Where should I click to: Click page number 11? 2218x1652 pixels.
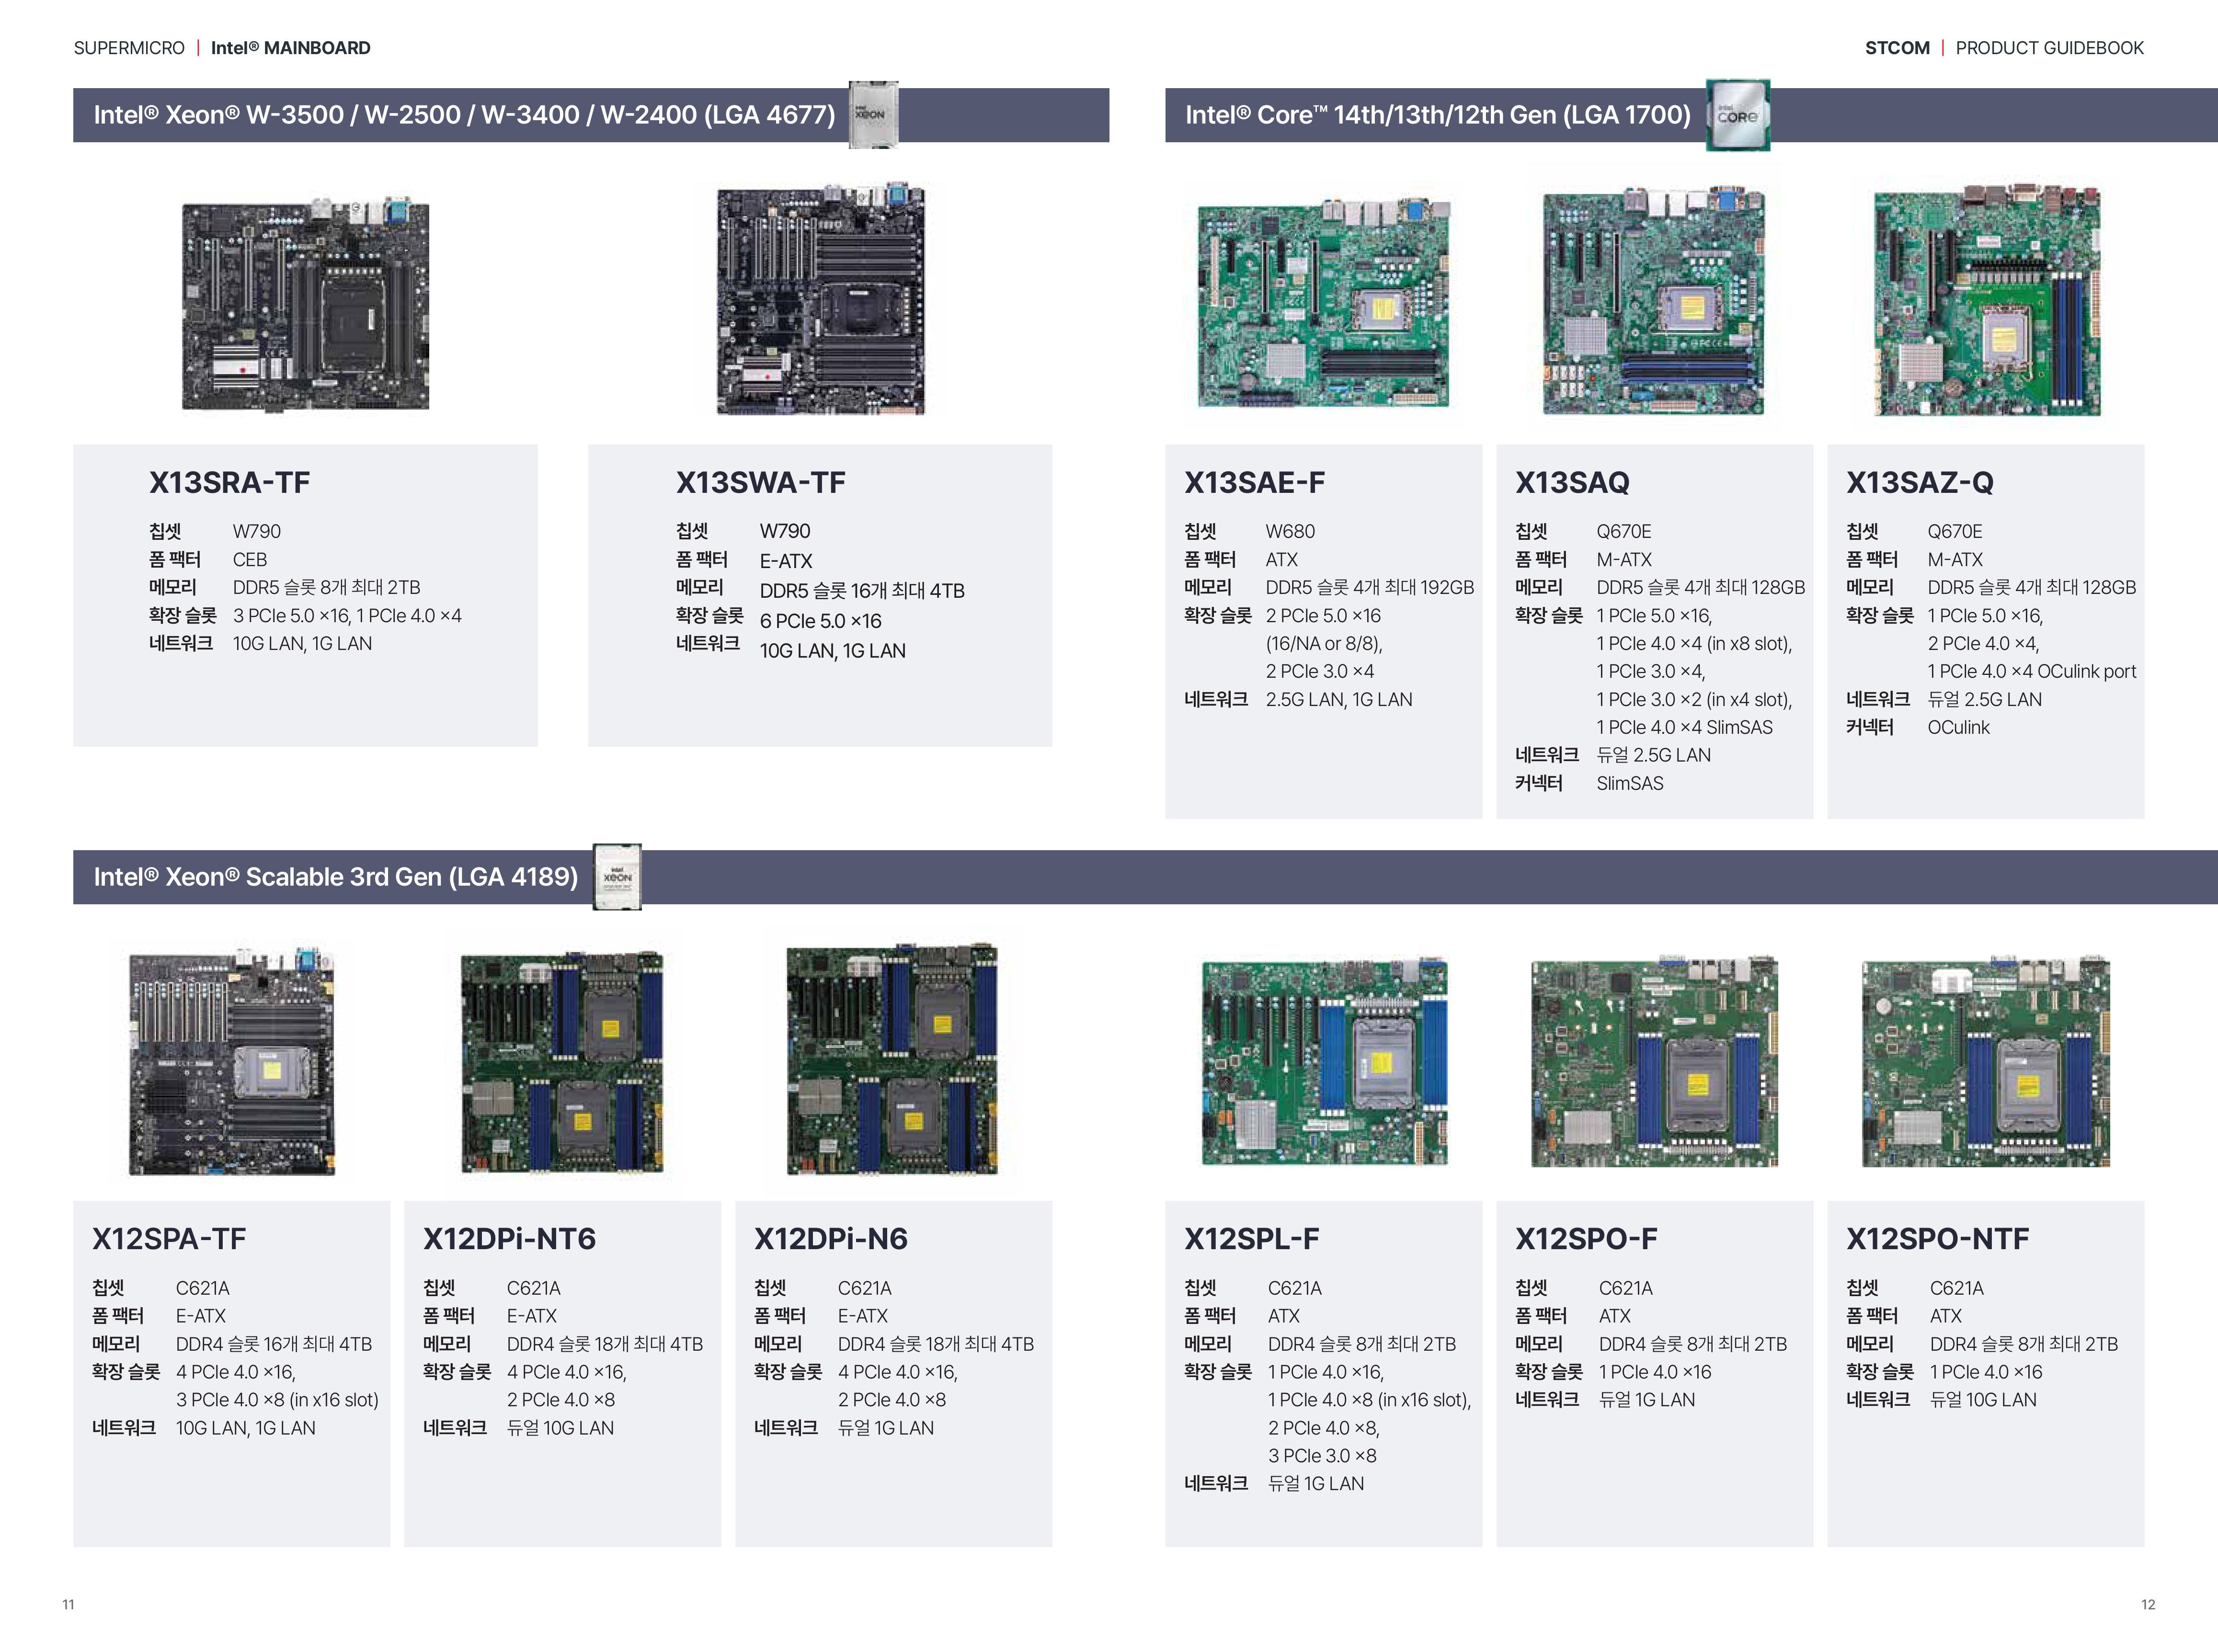point(68,1604)
